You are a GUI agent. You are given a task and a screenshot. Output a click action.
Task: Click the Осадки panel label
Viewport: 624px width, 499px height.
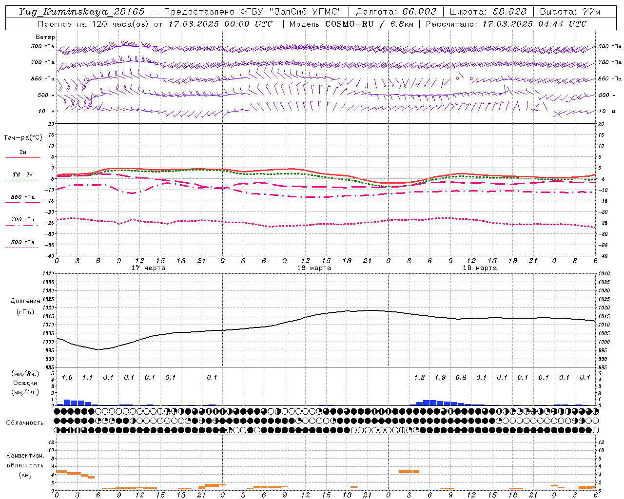click(x=25, y=383)
